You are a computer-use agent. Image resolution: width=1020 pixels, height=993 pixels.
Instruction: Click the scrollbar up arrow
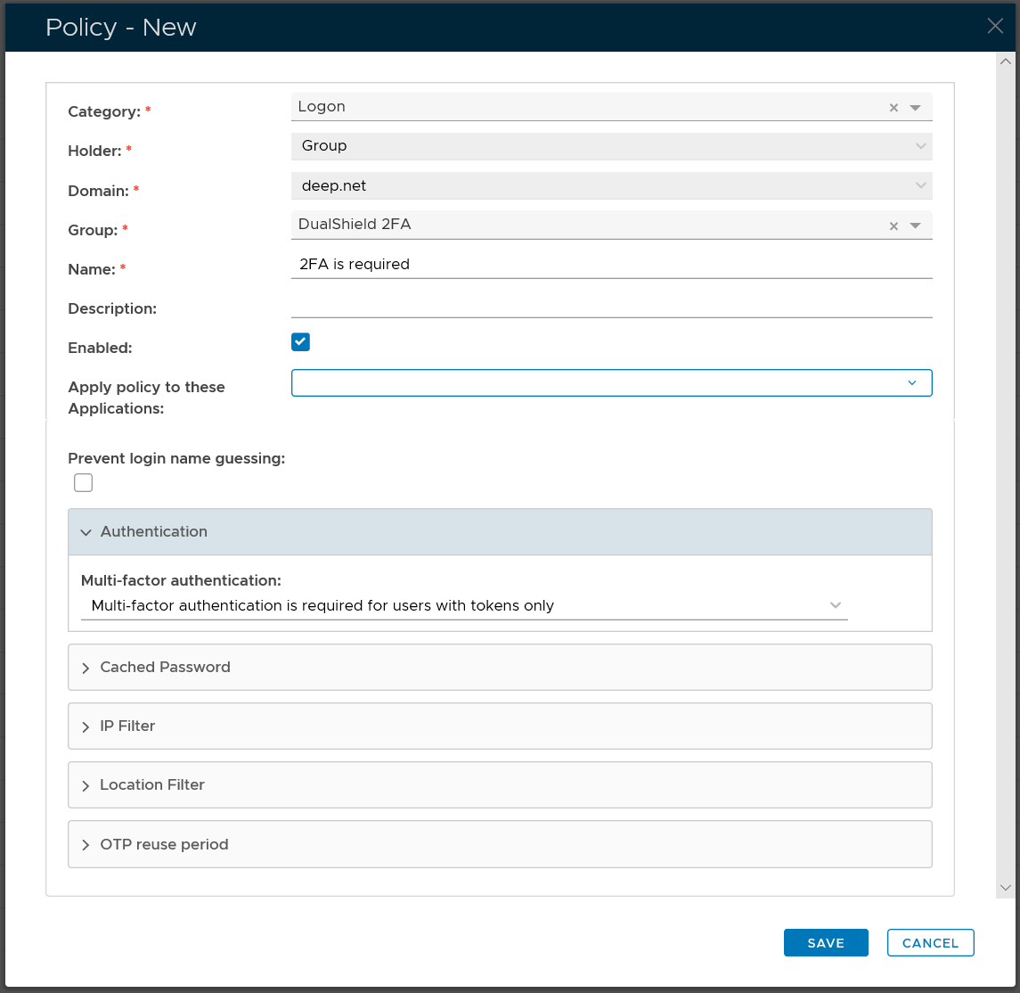1005,62
